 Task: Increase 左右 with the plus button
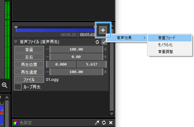tap(105, 57)
